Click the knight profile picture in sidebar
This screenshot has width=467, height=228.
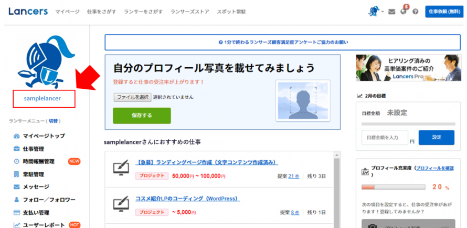46,63
